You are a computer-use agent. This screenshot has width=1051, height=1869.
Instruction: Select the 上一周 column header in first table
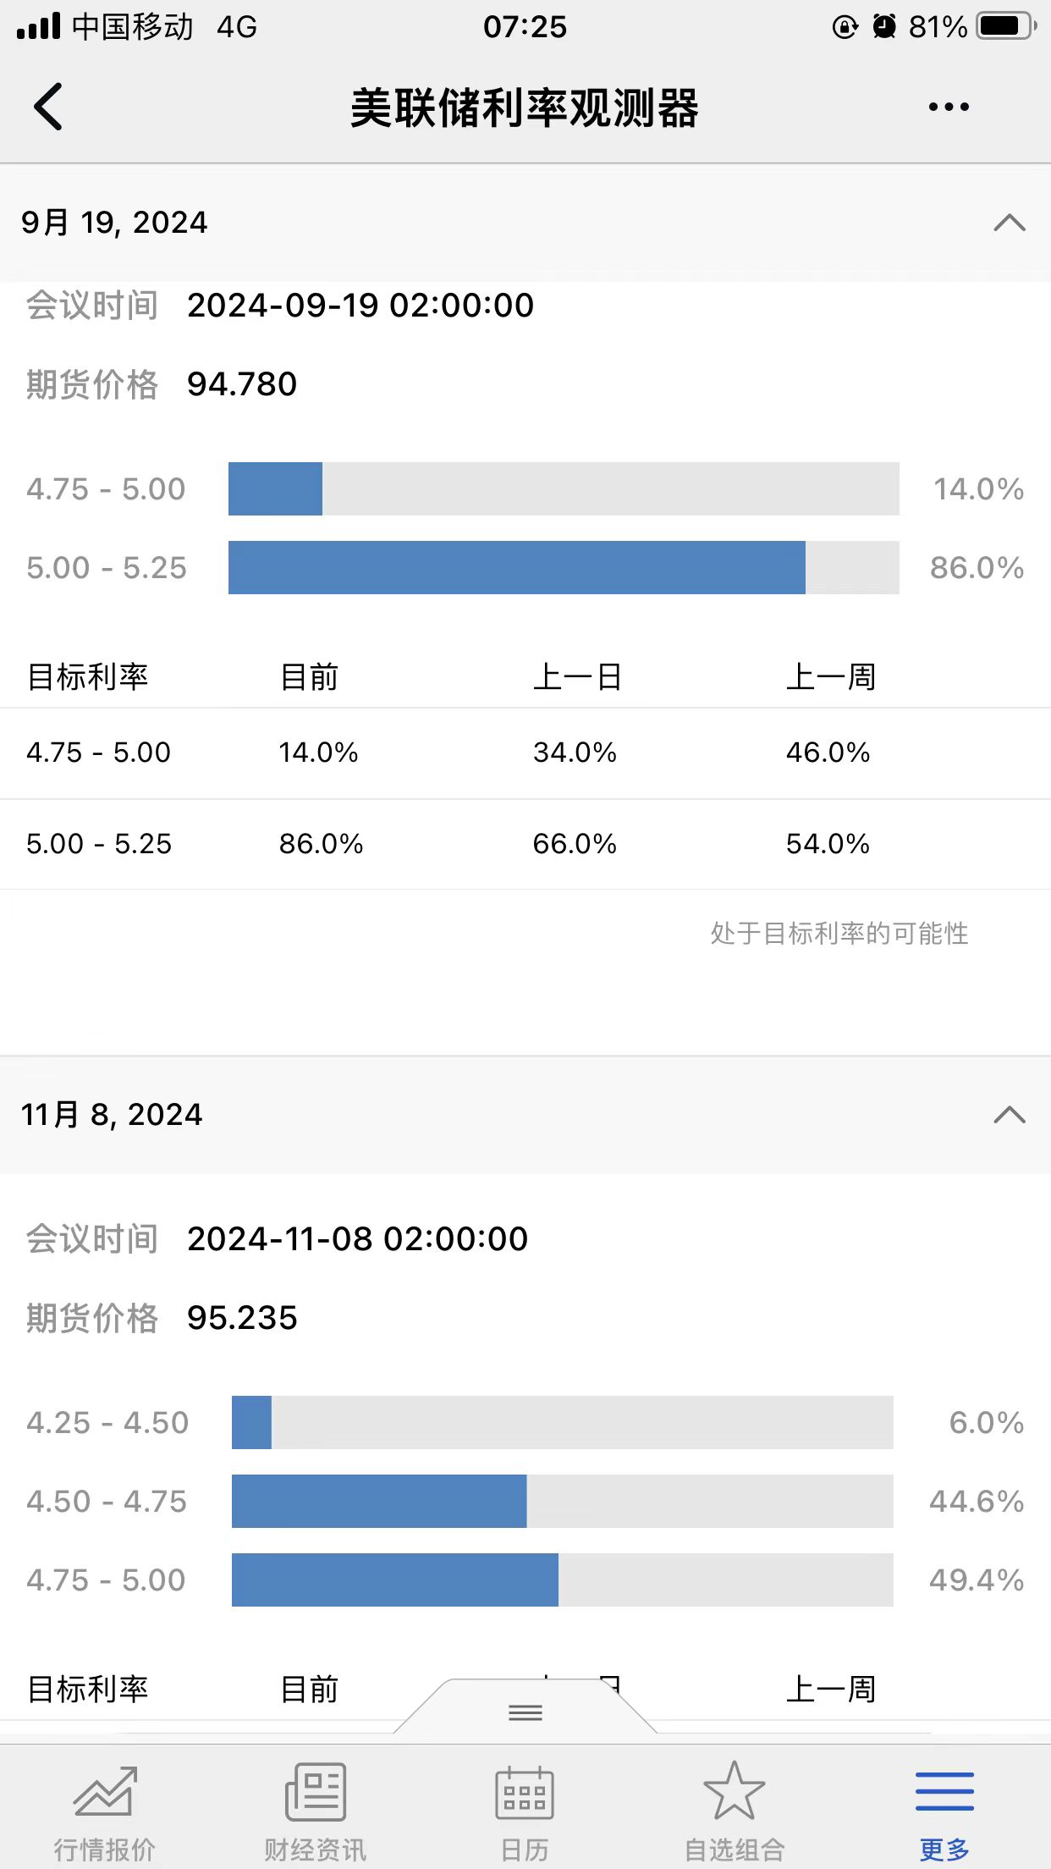(x=830, y=677)
